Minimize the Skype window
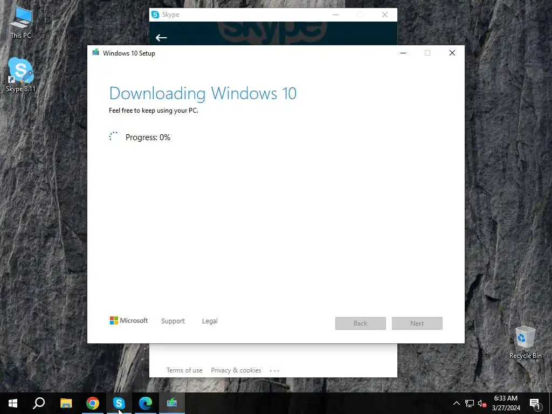552x414 pixels. point(336,15)
